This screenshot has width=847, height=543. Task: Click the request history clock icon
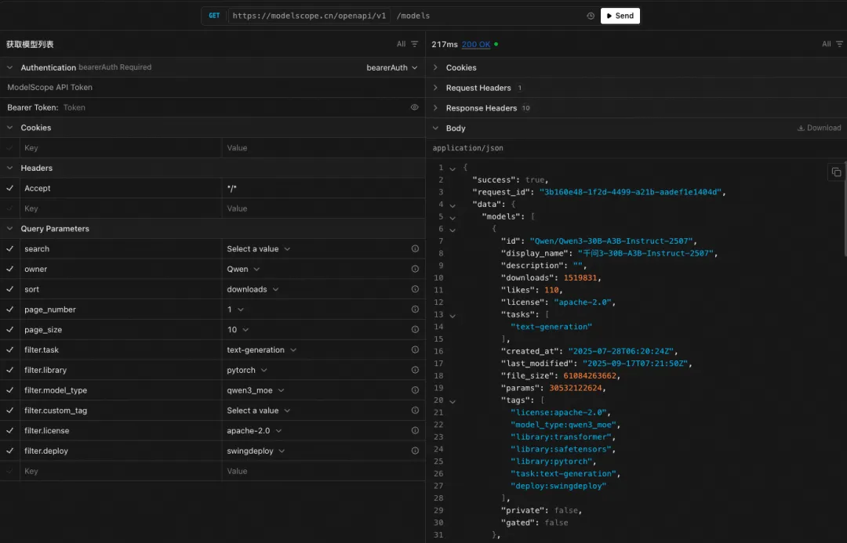click(x=591, y=16)
